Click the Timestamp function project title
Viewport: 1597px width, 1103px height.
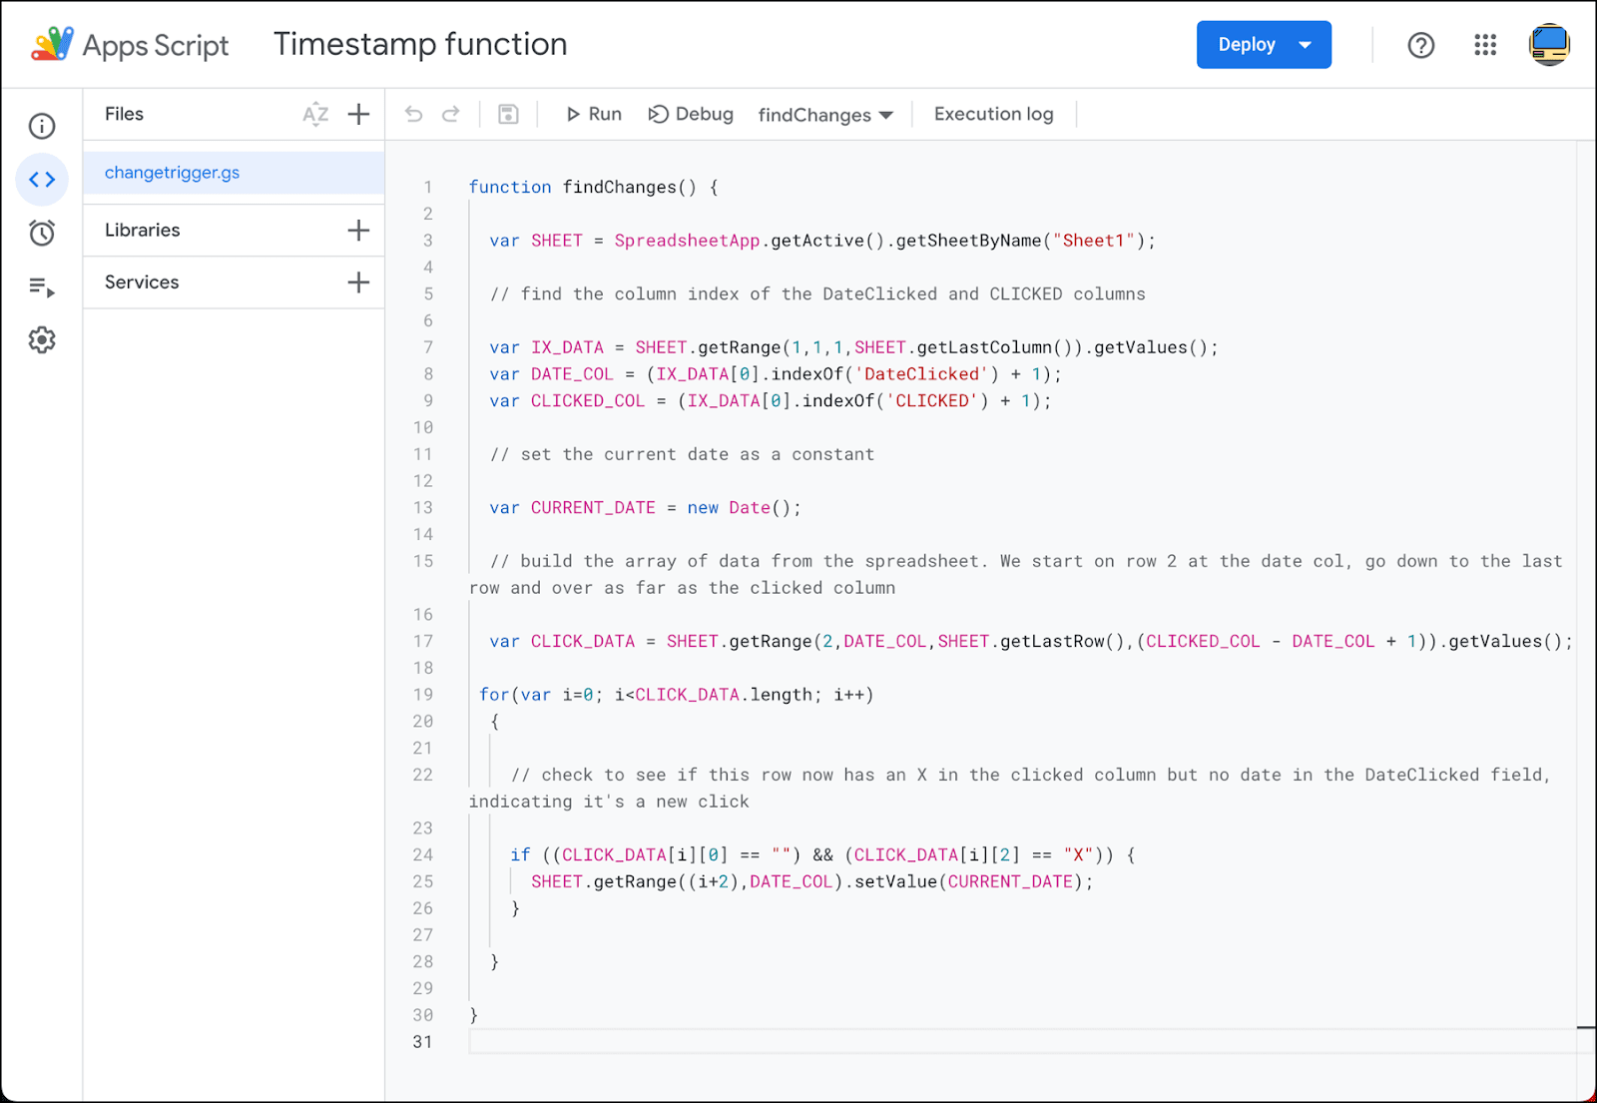[420, 45]
